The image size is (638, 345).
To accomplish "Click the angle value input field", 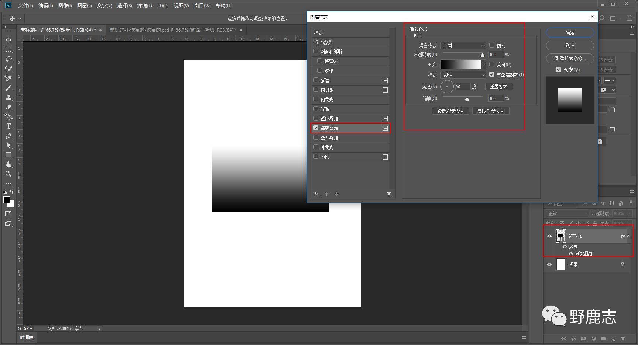I will pyautogui.click(x=462, y=87).
